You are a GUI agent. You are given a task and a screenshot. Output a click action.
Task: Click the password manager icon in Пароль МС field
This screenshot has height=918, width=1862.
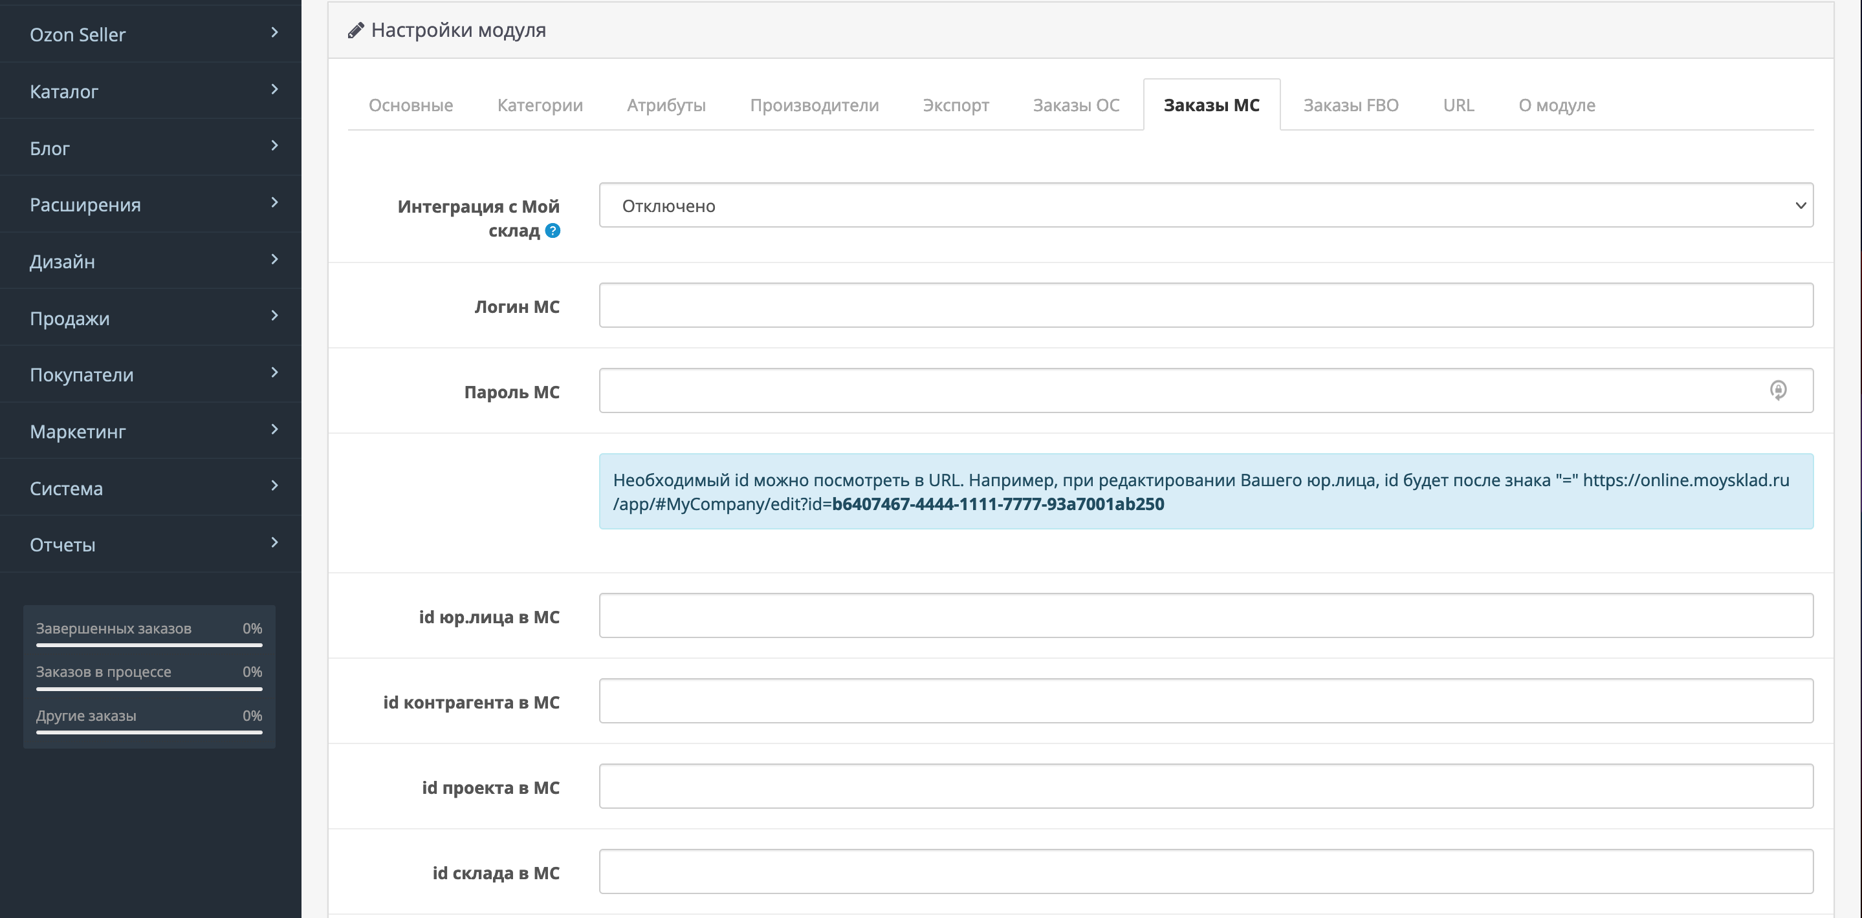(1778, 390)
